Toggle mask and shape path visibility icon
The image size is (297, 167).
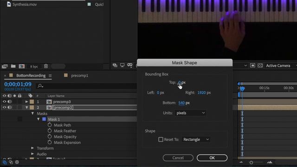coord(130,65)
